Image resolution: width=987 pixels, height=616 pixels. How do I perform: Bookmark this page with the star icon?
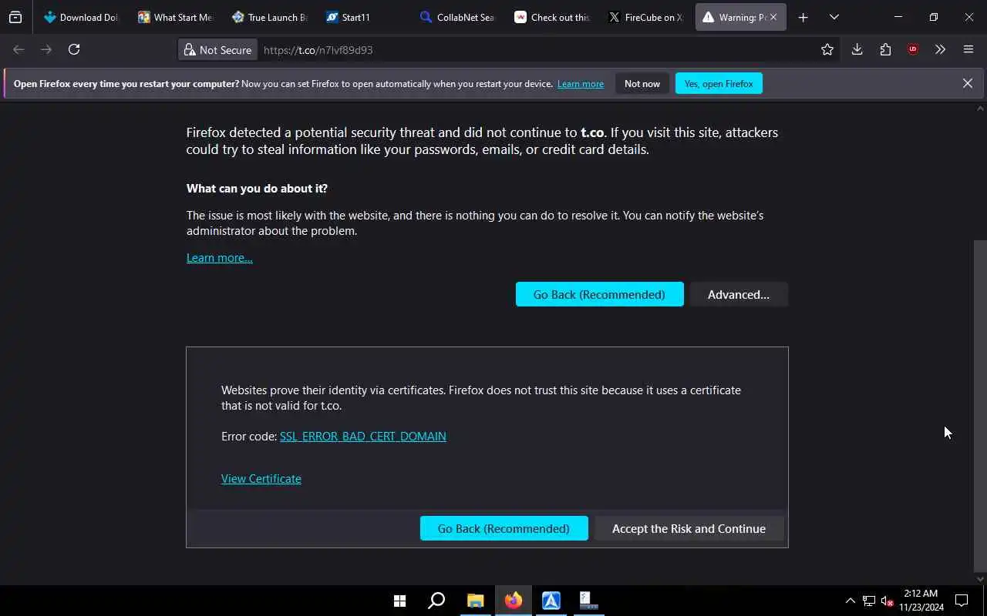[827, 49]
